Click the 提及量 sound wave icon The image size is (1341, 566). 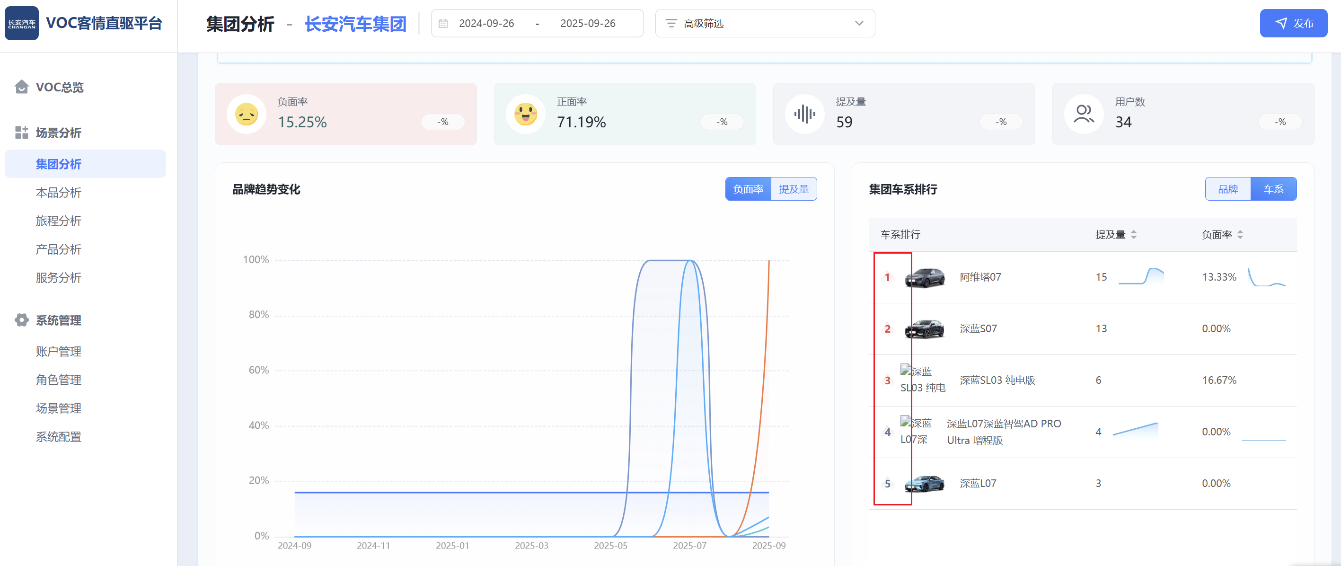click(804, 114)
